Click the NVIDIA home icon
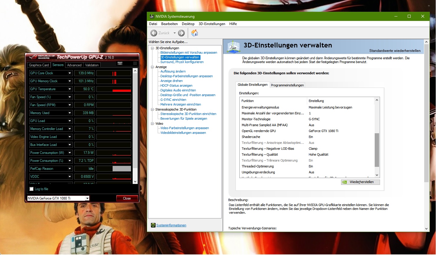Image resolution: width=436 pixels, height=255 pixels. coord(195,33)
